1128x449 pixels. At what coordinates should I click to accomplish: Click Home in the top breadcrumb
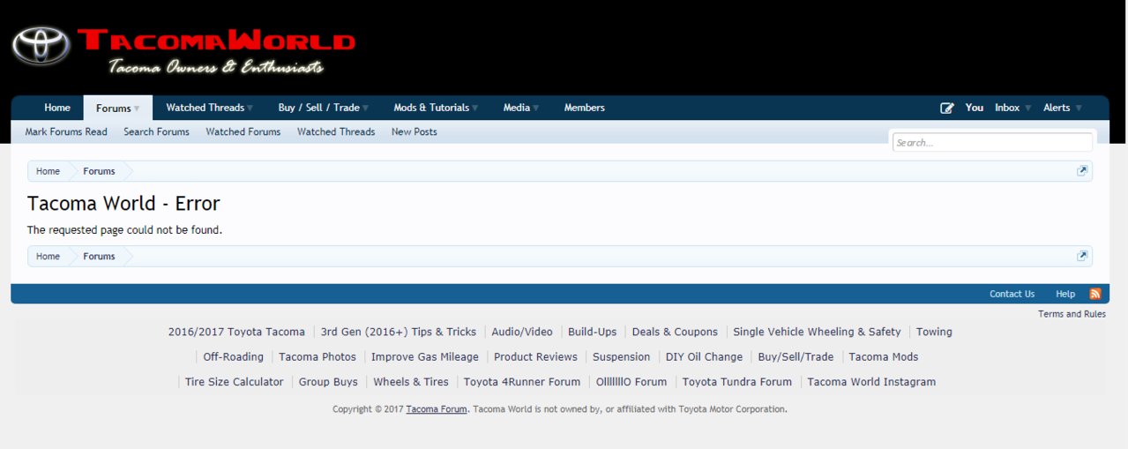tap(48, 171)
